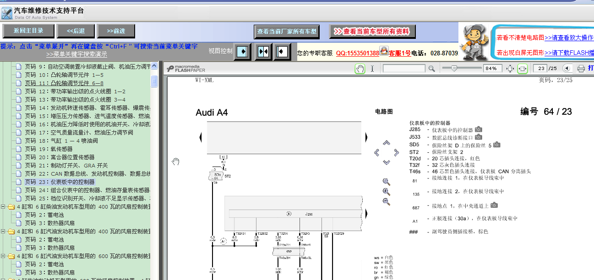
Task: Click the folder icon of 汽油发动机 600 瓦 node
Action: pos(11,256)
